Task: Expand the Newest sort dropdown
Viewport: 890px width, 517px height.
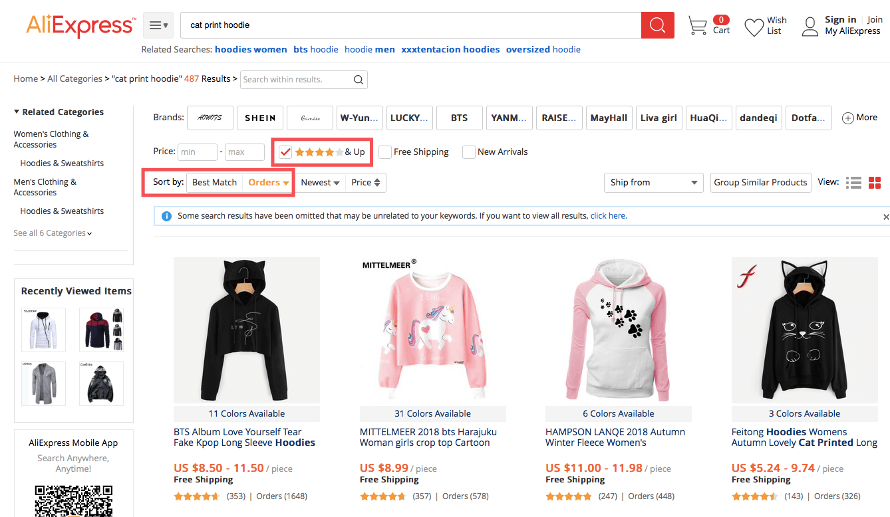Action: coord(320,182)
